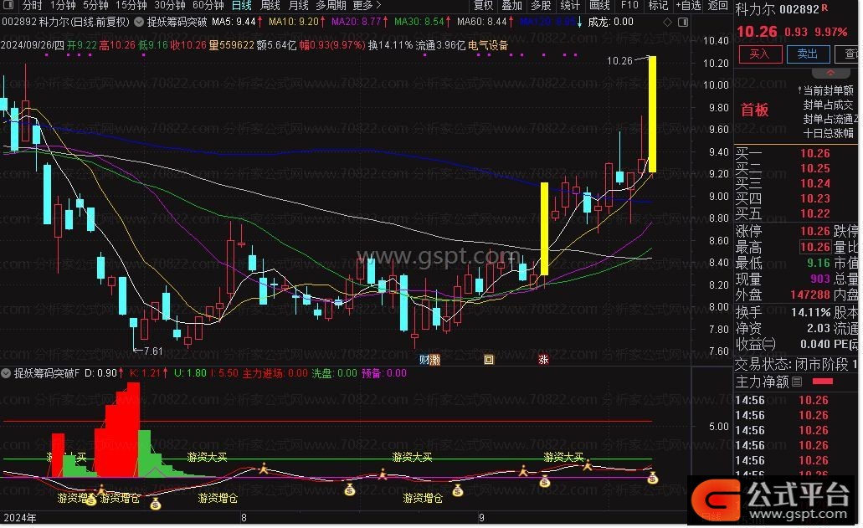Click the 电气设备 sector link
This screenshot has height=528, width=863.
[x=488, y=45]
